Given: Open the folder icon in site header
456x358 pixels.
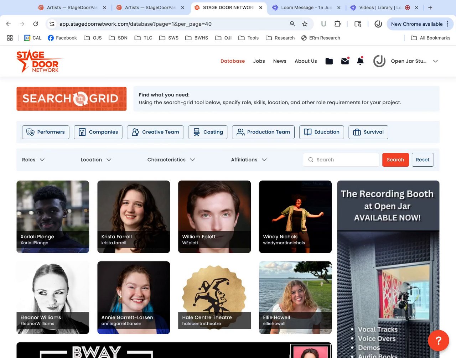Looking at the screenshot, I should click(x=329, y=61).
